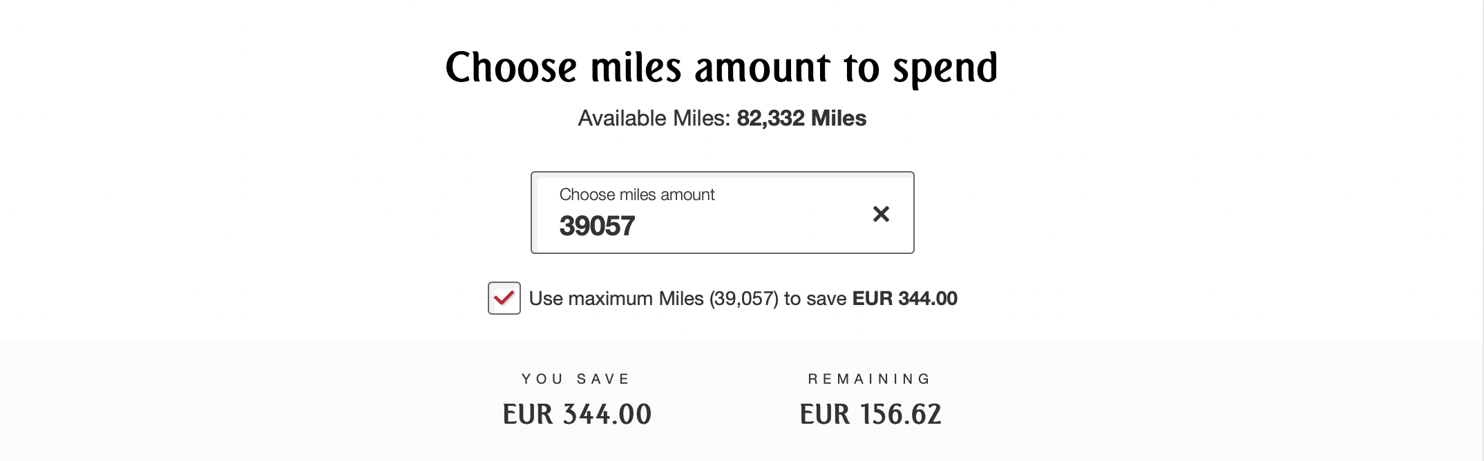Click the word "spend" in the page heading

pyautogui.click(x=945, y=69)
